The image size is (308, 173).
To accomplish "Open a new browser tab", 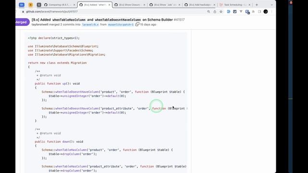I will click(x=257, y=5).
